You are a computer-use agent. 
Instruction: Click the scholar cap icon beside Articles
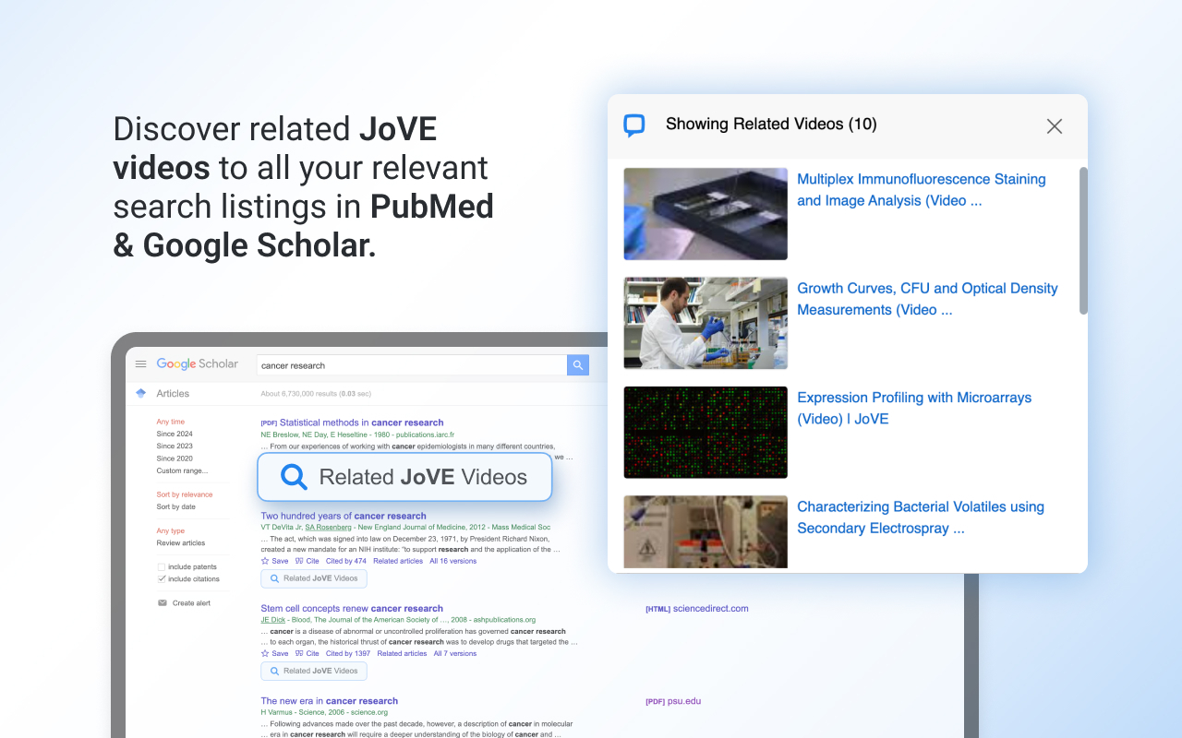coord(140,393)
